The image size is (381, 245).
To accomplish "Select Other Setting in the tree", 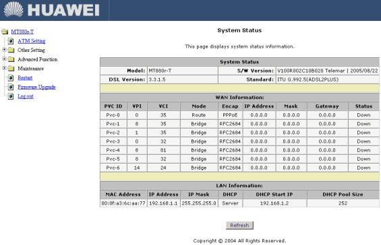I will coord(31,50).
